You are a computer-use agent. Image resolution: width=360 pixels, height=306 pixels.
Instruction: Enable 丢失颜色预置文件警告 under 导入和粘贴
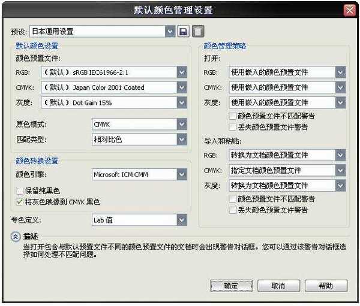pos(232,210)
